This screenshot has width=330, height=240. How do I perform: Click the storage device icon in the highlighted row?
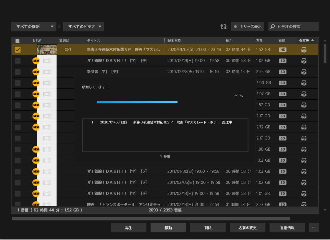pyautogui.click(x=304, y=50)
